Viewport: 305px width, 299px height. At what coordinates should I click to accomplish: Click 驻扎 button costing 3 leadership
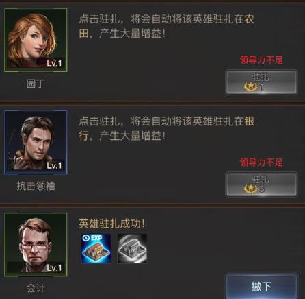[261, 184]
